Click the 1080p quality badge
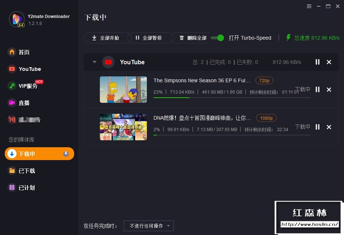Screen dimensions: 344x235 pyautogui.click(x=266, y=118)
